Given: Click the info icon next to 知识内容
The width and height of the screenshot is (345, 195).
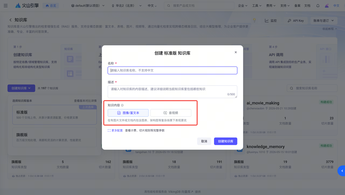Looking at the screenshot, I should pos(122,105).
